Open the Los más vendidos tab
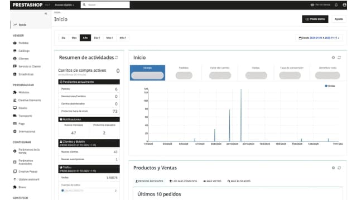Screen dimensions: 357x200 click(183, 181)
